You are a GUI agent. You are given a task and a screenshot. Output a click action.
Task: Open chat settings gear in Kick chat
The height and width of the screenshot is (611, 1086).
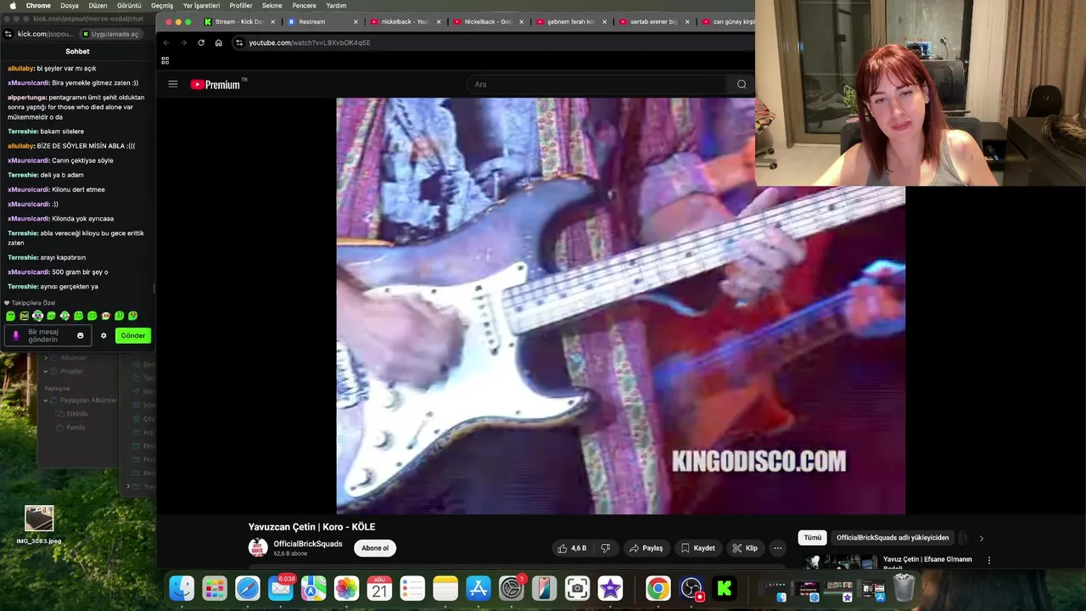[x=104, y=335]
